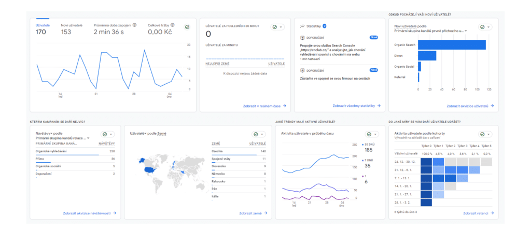Screen dimensions: 531x235
Task: Click the Rakousko country row
Action: (239, 182)
